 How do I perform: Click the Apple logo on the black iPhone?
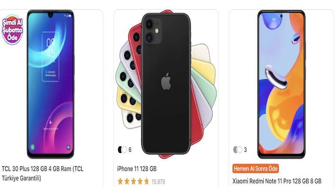coord(166,81)
